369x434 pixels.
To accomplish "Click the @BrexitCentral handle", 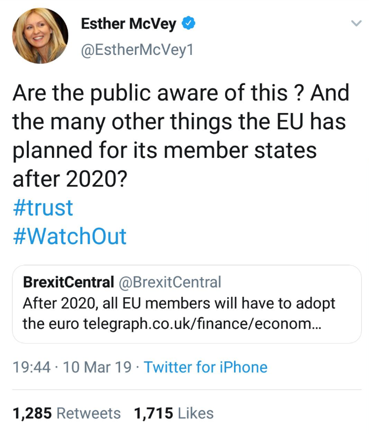I will click(170, 282).
